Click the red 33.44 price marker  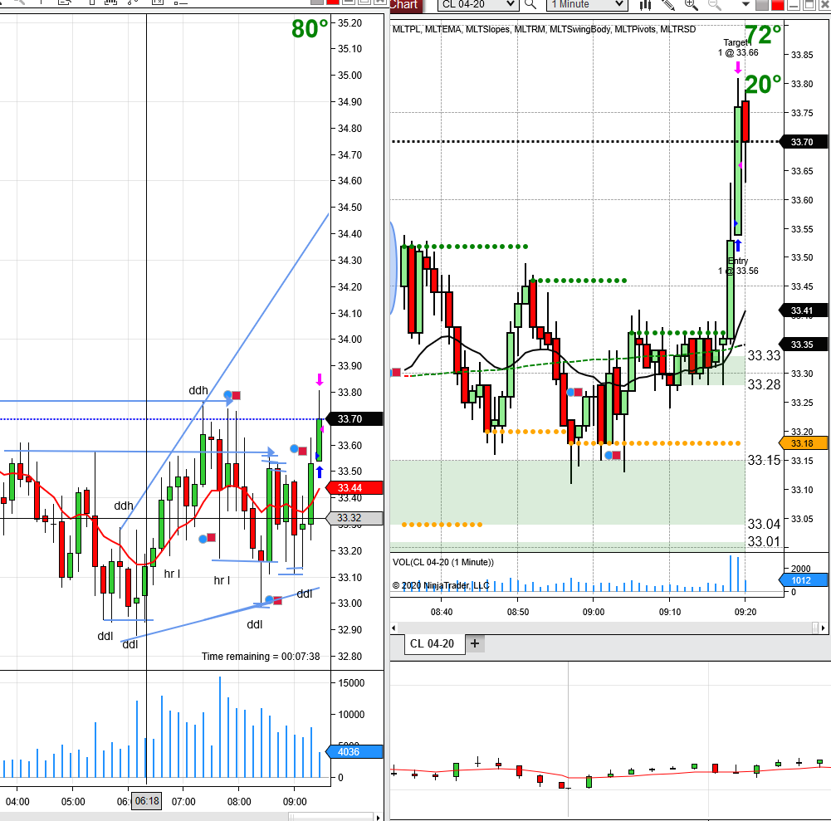click(x=354, y=487)
